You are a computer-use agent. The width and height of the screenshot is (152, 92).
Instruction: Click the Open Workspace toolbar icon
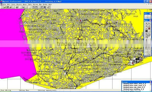(8, 7)
